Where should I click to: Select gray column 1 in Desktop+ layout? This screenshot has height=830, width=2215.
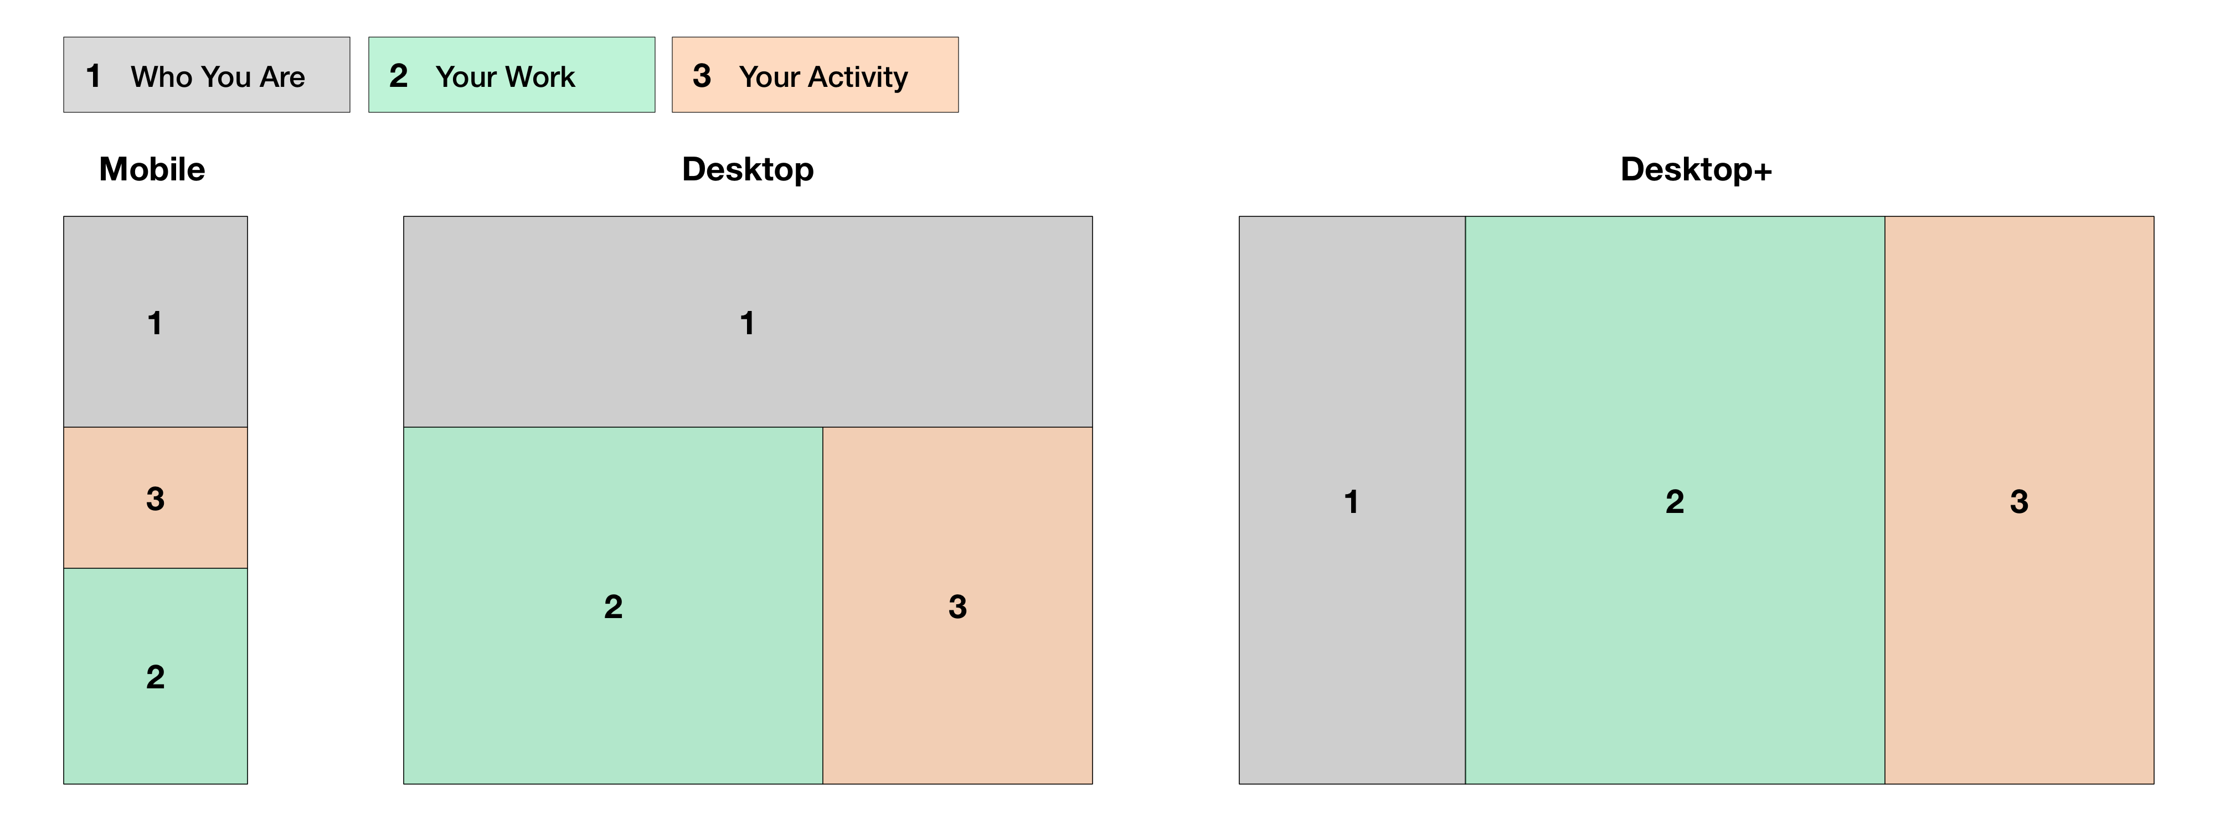coord(1352,500)
